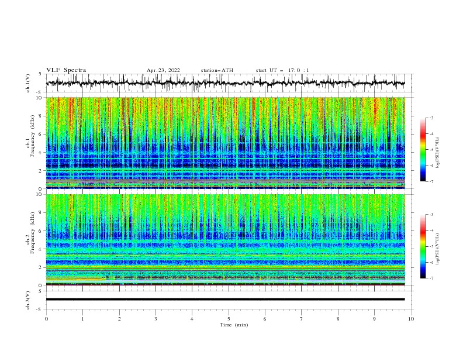Click the ch.1 voltage waveform trace
Image resolution: width=463 pixels, height=358 pixels.
tap(225, 83)
